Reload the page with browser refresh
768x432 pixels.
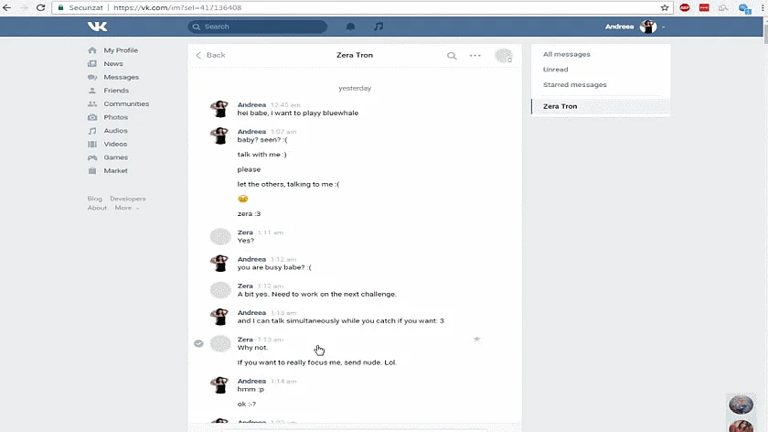(40, 8)
